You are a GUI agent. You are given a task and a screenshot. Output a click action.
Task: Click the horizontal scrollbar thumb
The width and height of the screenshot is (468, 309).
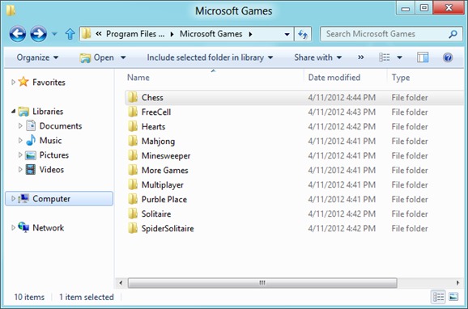coord(262,283)
